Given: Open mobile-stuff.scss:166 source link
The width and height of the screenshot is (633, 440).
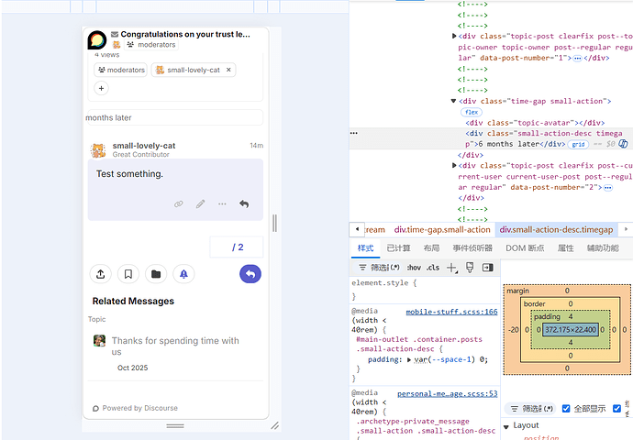Looking at the screenshot, I should tap(451, 312).
